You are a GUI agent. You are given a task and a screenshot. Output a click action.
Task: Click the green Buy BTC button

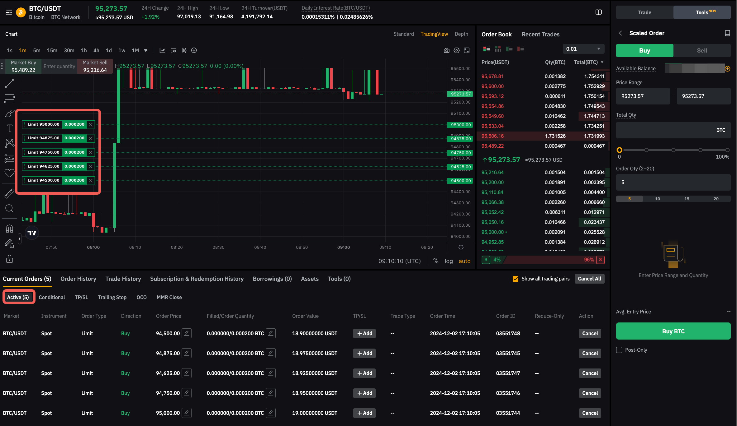click(x=673, y=331)
